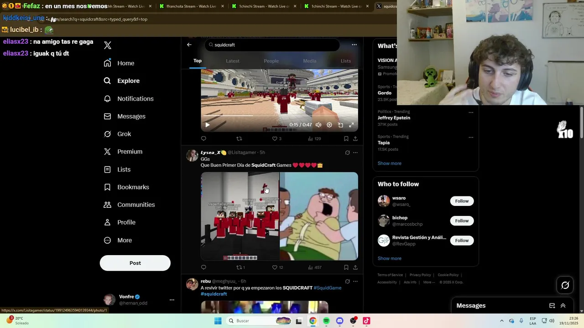The image size is (584, 328).
Task: Open the floating Grok button
Action: pos(565,285)
